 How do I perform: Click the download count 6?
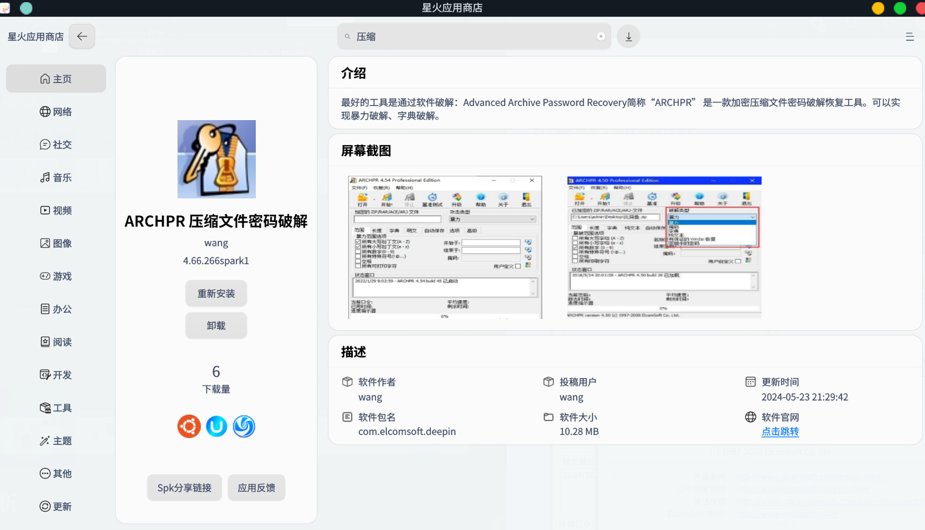coord(216,371)
